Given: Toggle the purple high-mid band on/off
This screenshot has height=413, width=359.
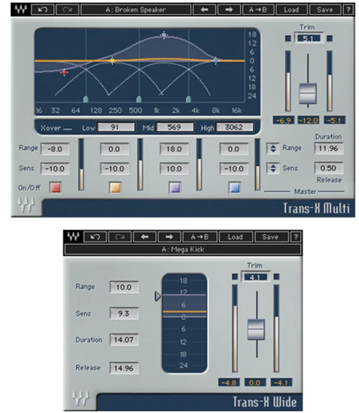Looking at the screenshot, I should pos(175,188).
